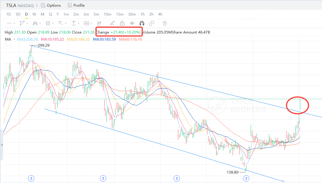The height and width of the screenshot is (183, 322).
Task: Select the Fibonacci levels tool
Action: 48,23
